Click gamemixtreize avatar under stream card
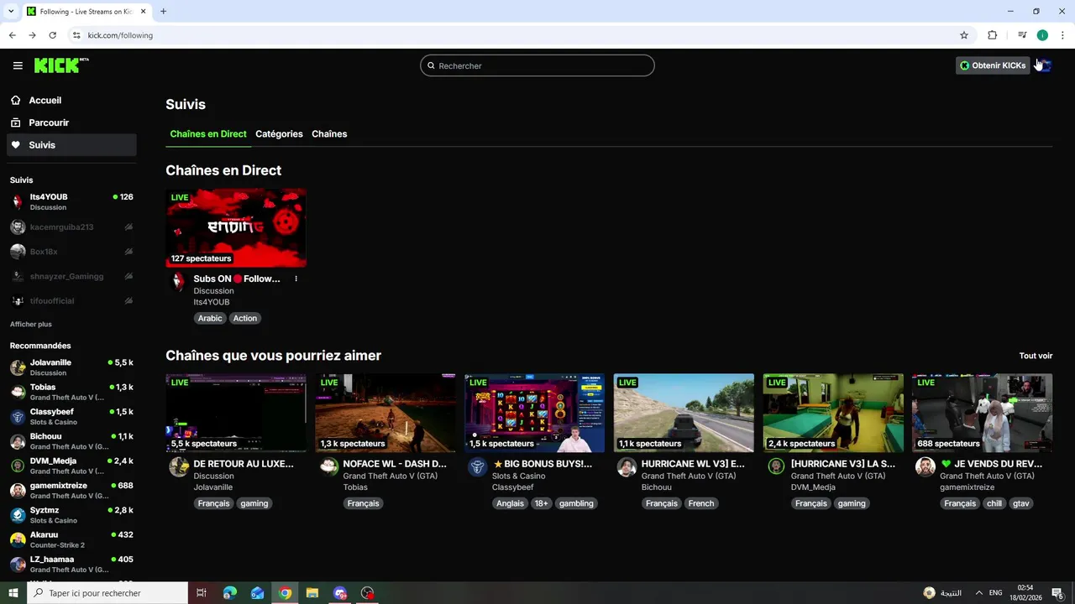This screenshot has height=604, width=1075. point(925,467)
